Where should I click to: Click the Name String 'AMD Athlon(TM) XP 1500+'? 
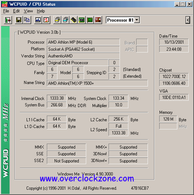click(x=97, y=83)
